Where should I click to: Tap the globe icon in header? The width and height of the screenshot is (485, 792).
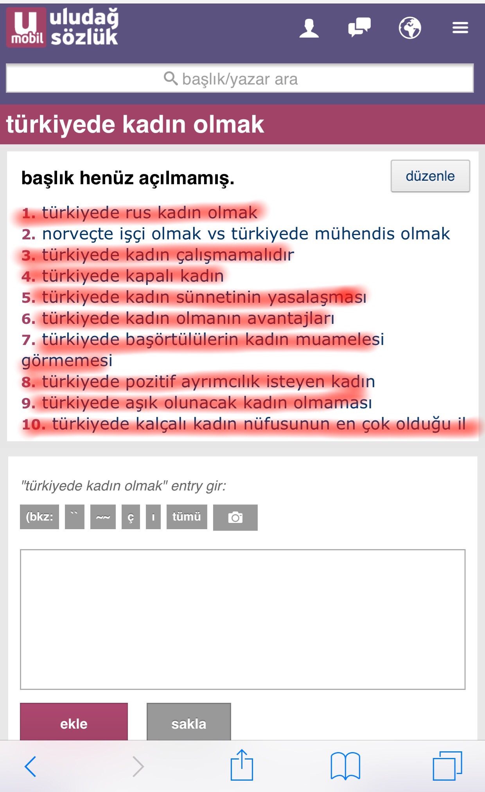point(410,28)
